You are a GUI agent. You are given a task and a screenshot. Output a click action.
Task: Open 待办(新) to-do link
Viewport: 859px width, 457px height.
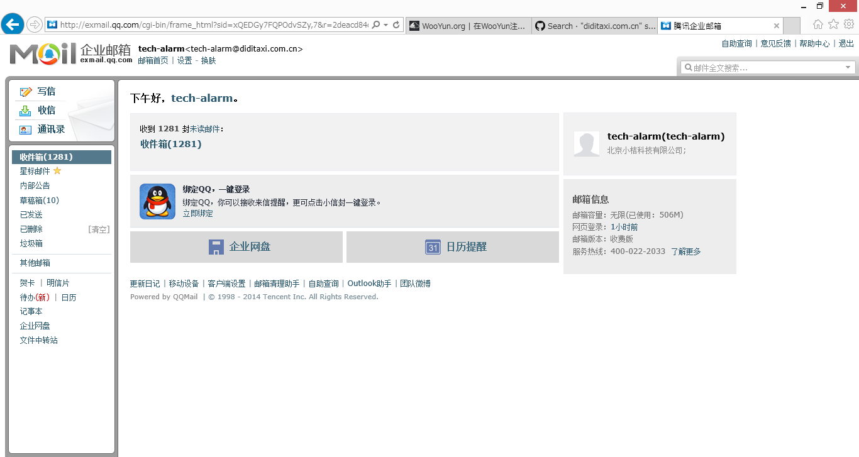[x=35, y=297]
